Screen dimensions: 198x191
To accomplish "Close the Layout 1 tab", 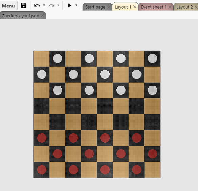I will 135,7.
